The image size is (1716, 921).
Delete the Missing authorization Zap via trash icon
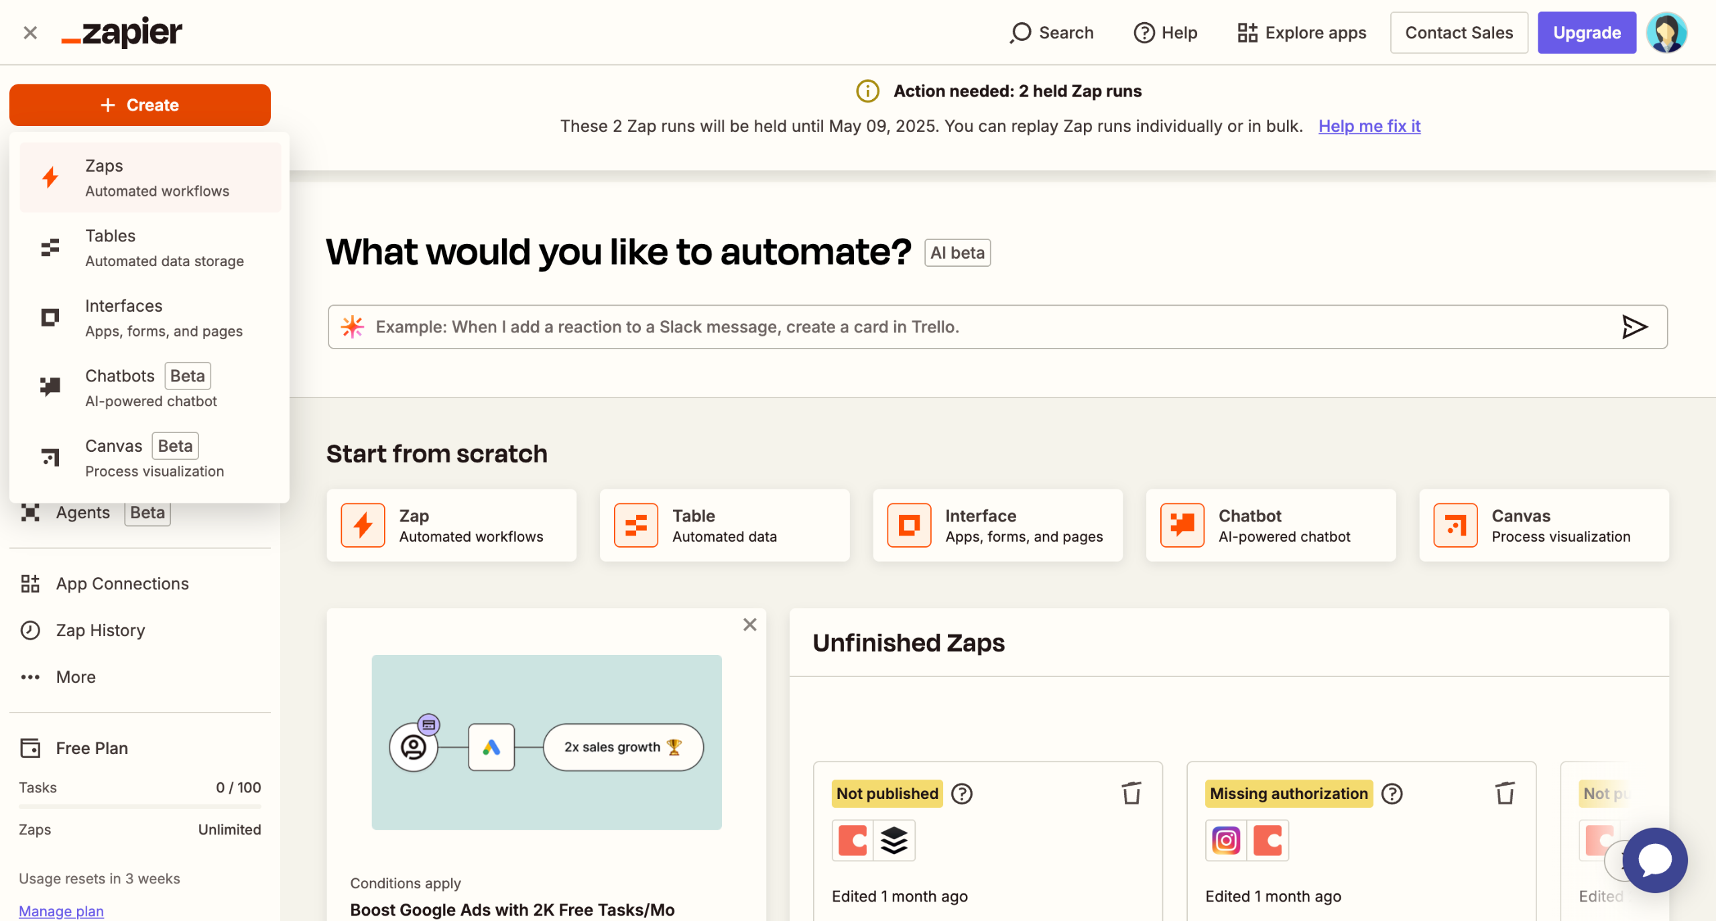[1505, 793]
